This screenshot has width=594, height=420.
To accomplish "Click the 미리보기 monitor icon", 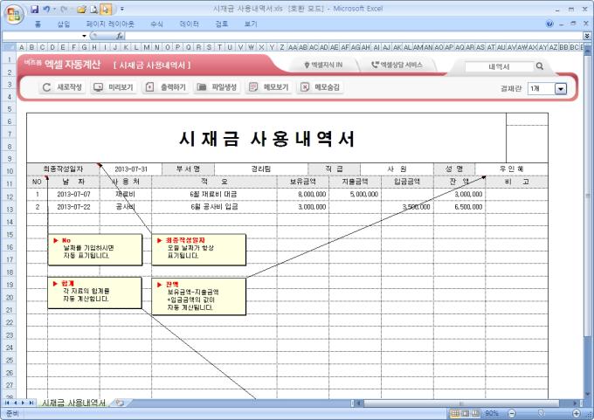I will [98, 87].
